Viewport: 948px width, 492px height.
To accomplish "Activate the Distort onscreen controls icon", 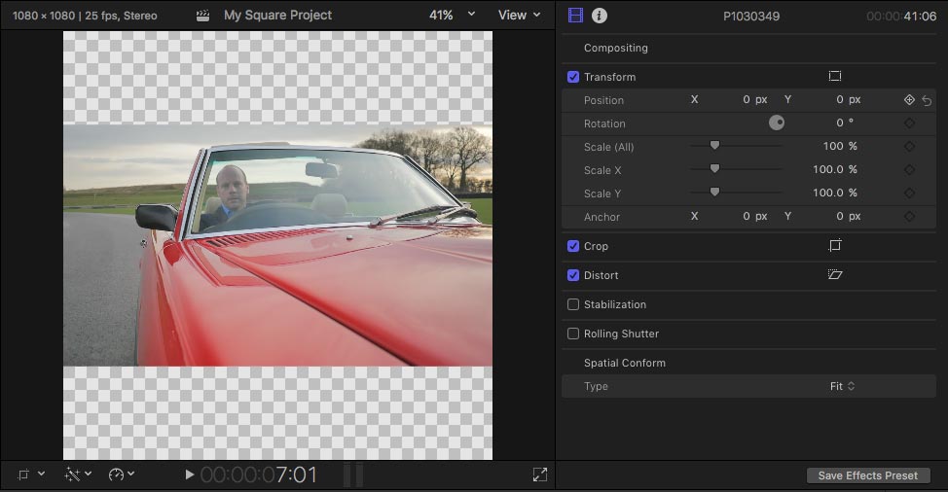I will (x=835, y=274).
